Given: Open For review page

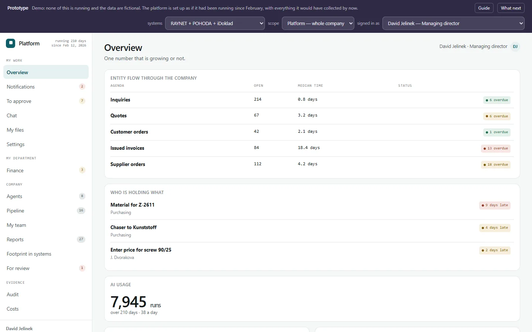Looking at the screenshot, I should (46, 268).
